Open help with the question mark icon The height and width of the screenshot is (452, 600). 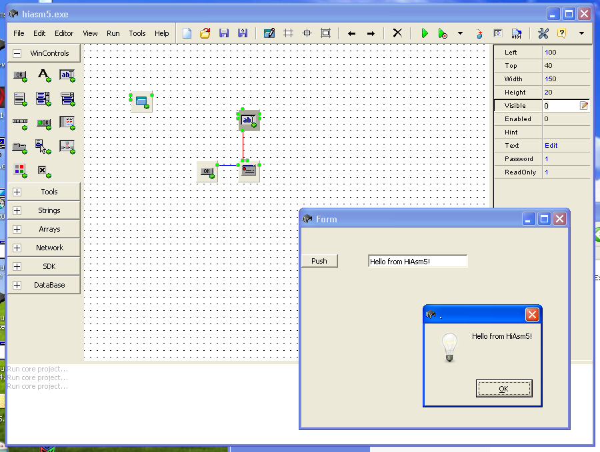pyautogui.click(x=562, y=33)
